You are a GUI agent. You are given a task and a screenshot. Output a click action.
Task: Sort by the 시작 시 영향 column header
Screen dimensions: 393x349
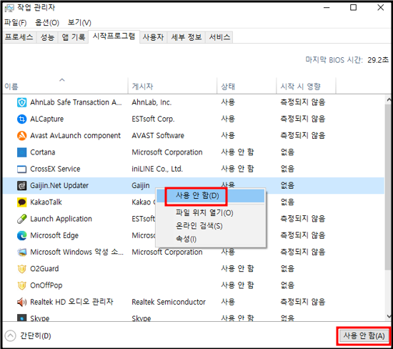(306, 87)
